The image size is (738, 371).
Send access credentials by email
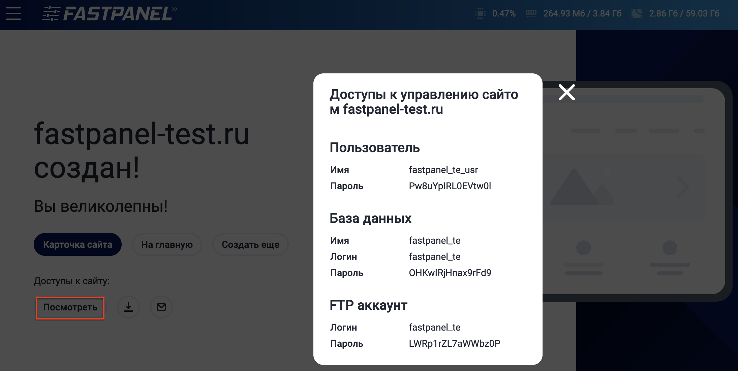(161, 307)
